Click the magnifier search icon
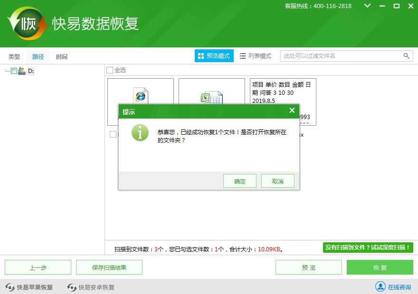This screenshot has width=418, height=294. tap(407, 55)
